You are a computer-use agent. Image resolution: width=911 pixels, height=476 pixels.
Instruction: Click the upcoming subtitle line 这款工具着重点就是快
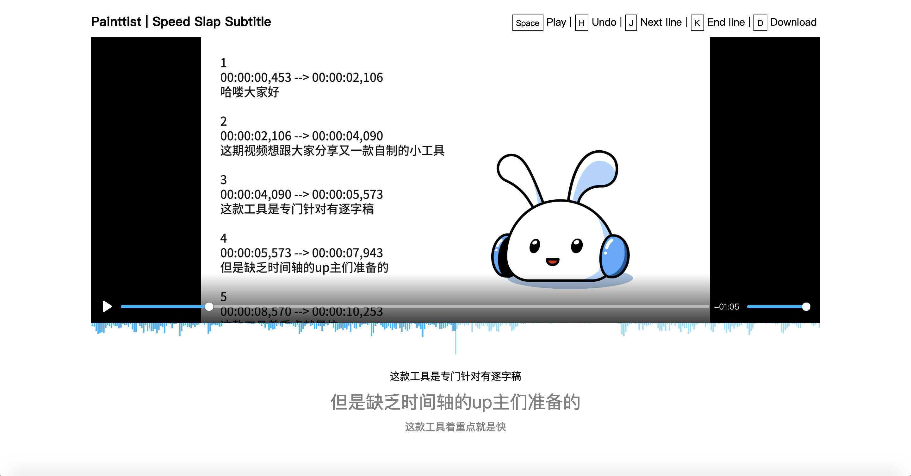coord(455,427)
